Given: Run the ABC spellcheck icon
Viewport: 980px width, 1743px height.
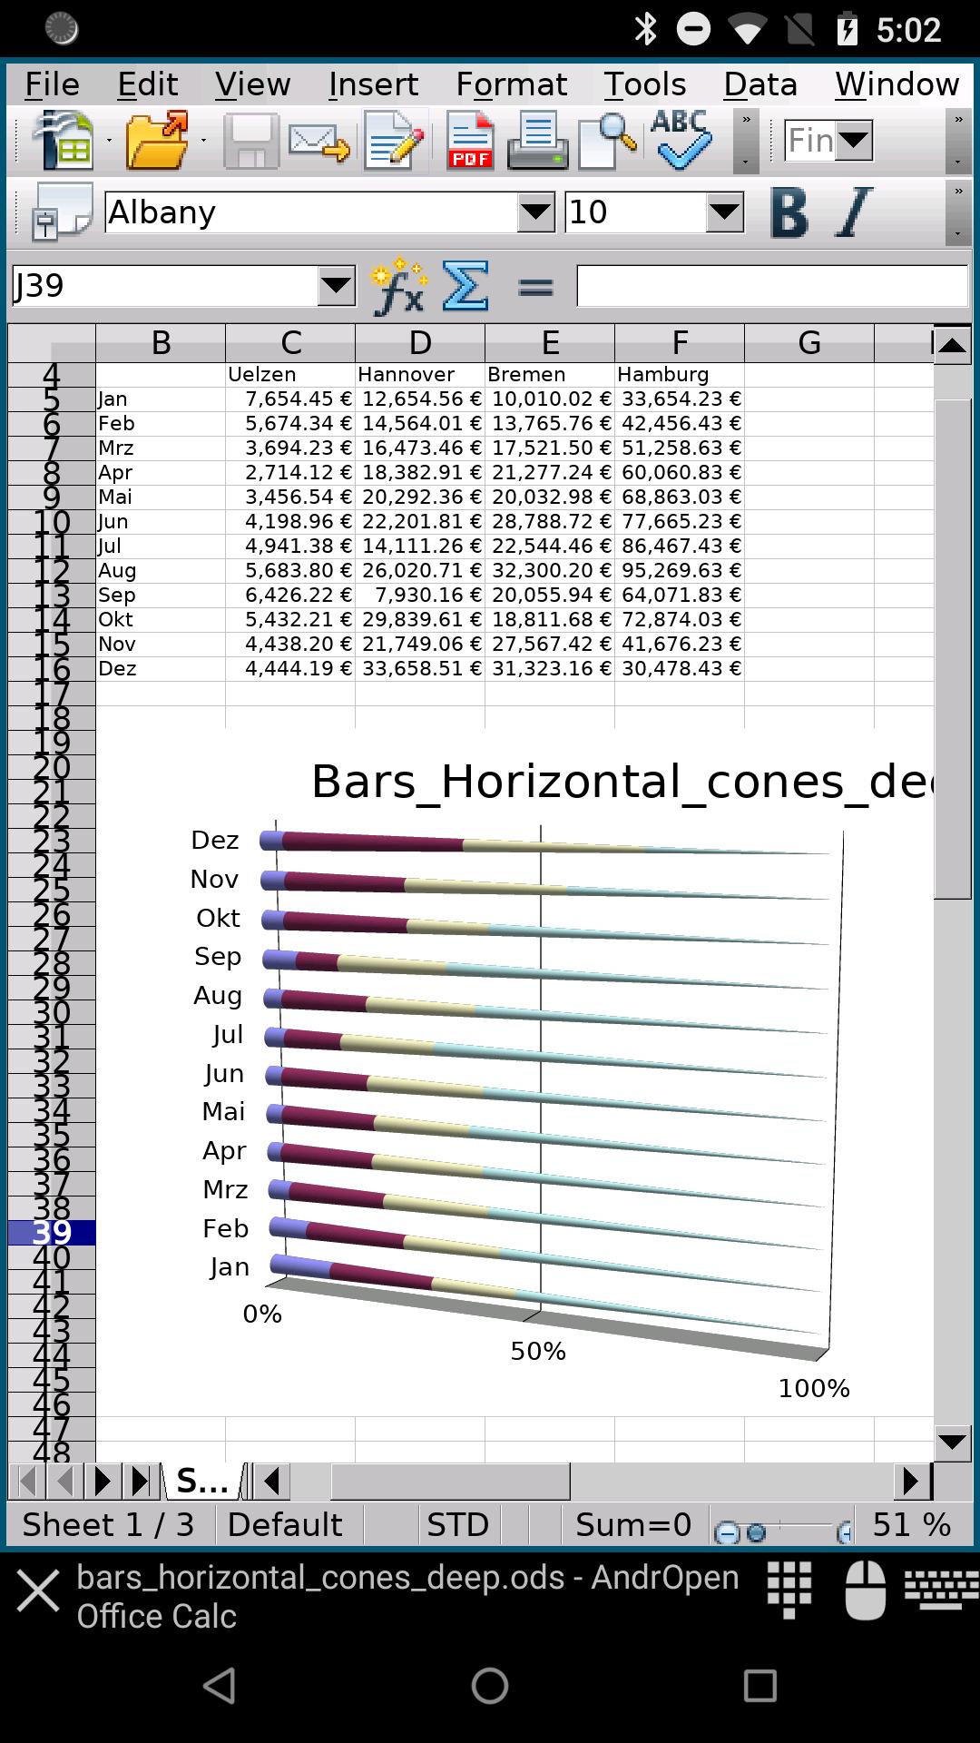Looking at the screenshot, I should 681,141.
